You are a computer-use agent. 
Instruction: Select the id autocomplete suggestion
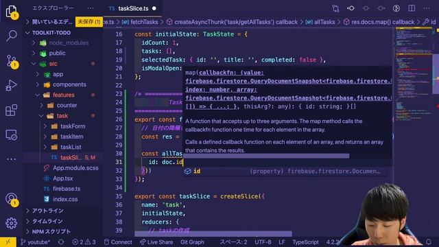tap(285, 171)
